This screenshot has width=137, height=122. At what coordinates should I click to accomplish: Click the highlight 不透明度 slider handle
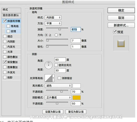(x=62, y=91)
